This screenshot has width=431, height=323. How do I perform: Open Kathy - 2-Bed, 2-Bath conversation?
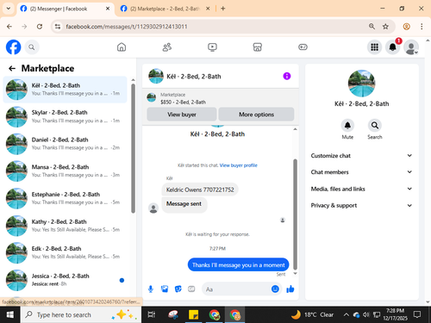tap(65, 226)
